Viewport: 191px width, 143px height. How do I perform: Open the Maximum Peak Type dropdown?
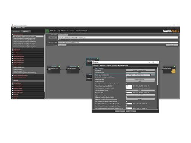(141, 95)
